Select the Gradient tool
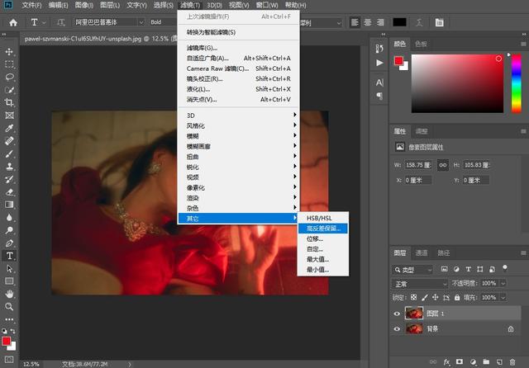 point(9,205)
